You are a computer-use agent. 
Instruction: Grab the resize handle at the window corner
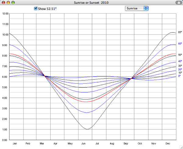pyautogui.click(x=181, y=147)
